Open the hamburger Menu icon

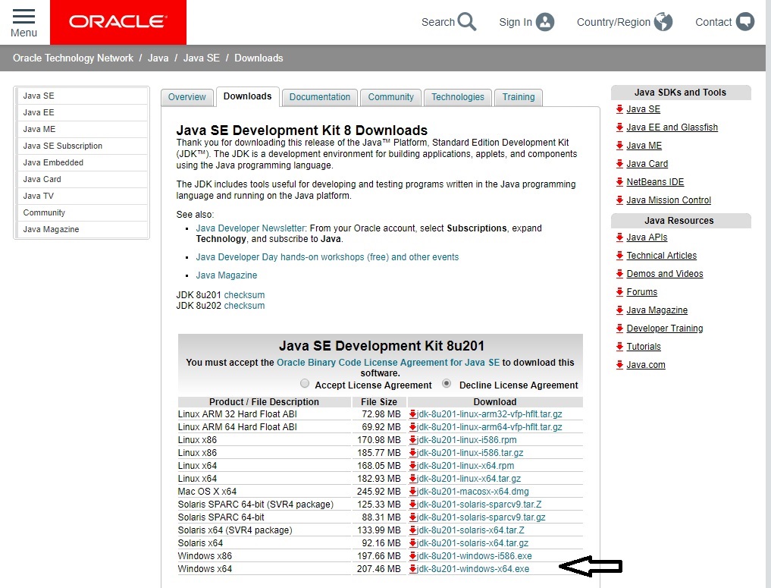[24, 16]
